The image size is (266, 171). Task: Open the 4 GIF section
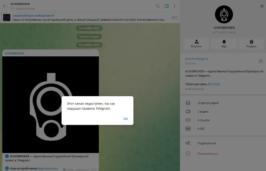click(x=223, y=129)
